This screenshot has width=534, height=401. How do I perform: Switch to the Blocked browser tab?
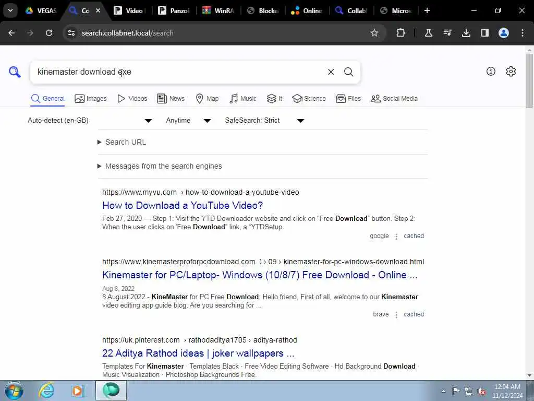(263, 10)
